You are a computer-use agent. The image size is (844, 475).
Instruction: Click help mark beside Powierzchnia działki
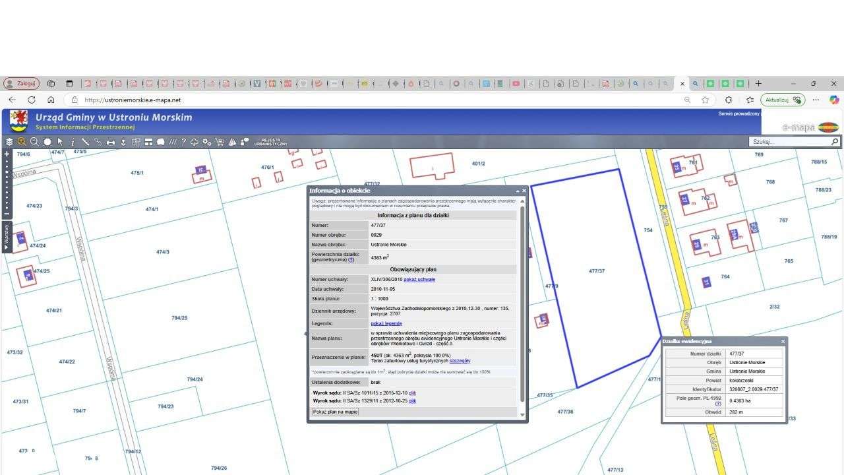351,260
